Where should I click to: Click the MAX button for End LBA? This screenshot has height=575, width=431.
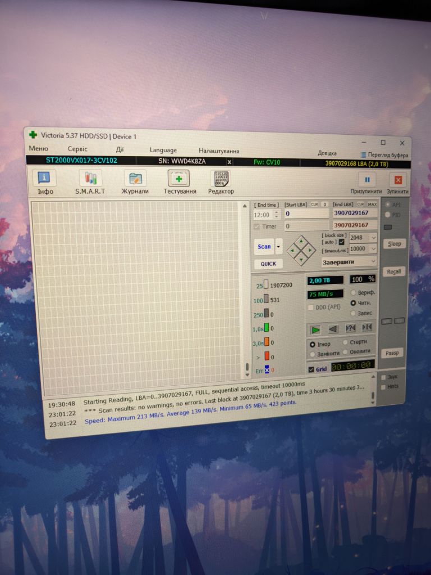pos(372,204)
